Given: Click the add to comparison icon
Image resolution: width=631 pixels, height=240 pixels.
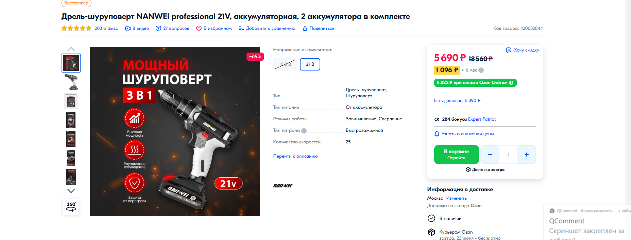Looking at the screenshot, I should 241,28.
